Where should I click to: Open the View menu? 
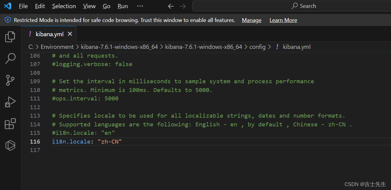(x=89, y=6)
